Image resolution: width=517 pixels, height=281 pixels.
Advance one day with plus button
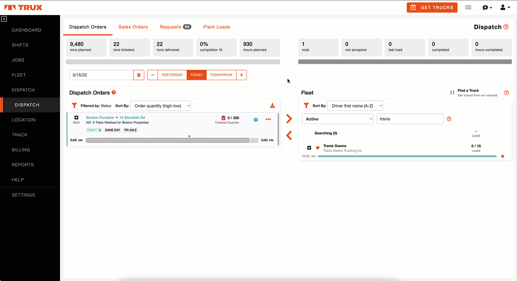[241, 75]
